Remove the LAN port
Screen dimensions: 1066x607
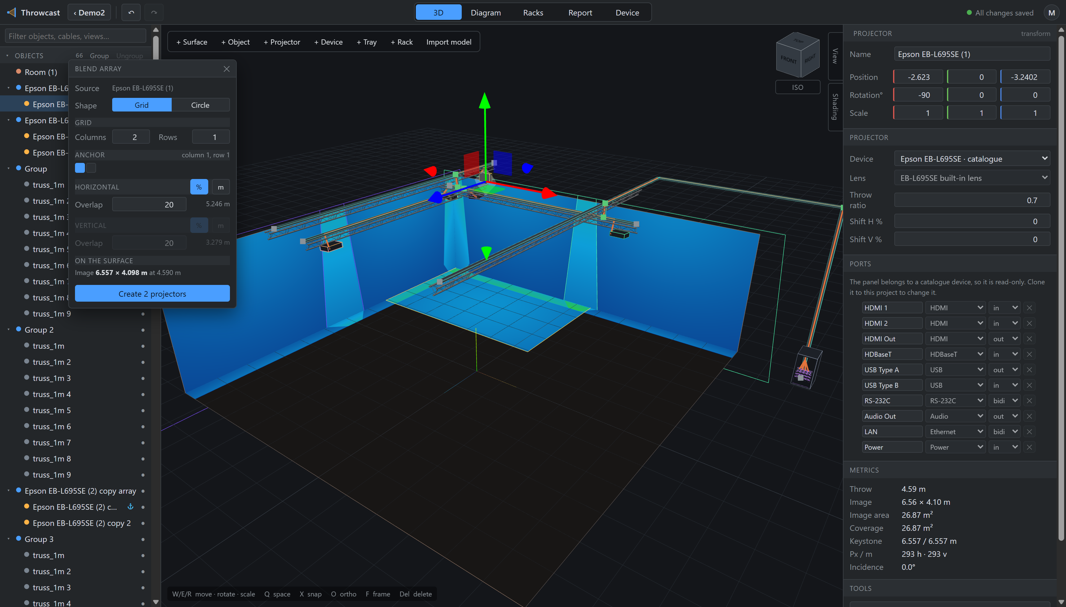pos(1029,431)
